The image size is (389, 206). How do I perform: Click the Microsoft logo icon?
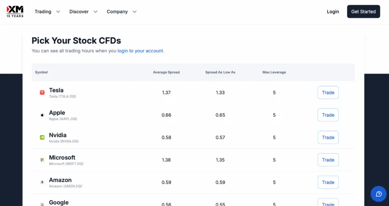click(x=42, y=160)
